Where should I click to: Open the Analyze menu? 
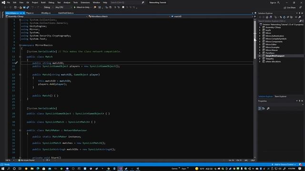pos(67,2)
